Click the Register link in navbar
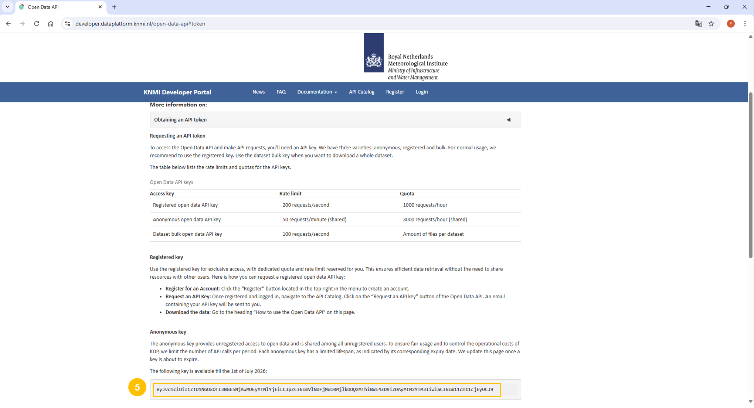The image size is (754, 408). click(x=395, y=92)
